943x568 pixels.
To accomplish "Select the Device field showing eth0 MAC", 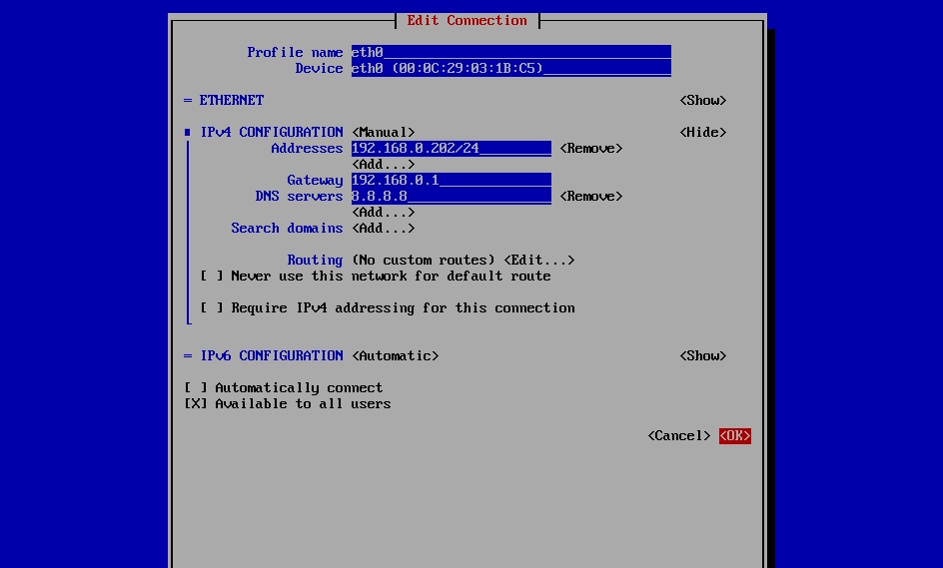I will [511, 69].
